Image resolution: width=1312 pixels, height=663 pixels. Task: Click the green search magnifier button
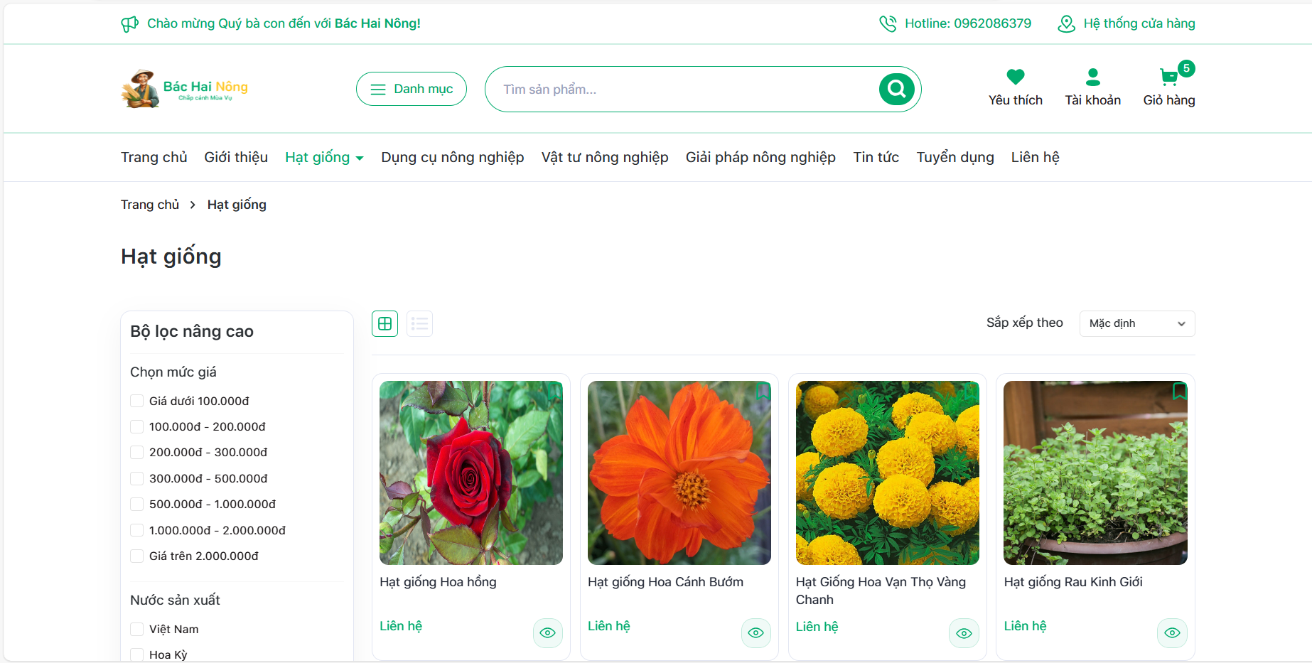897,89
